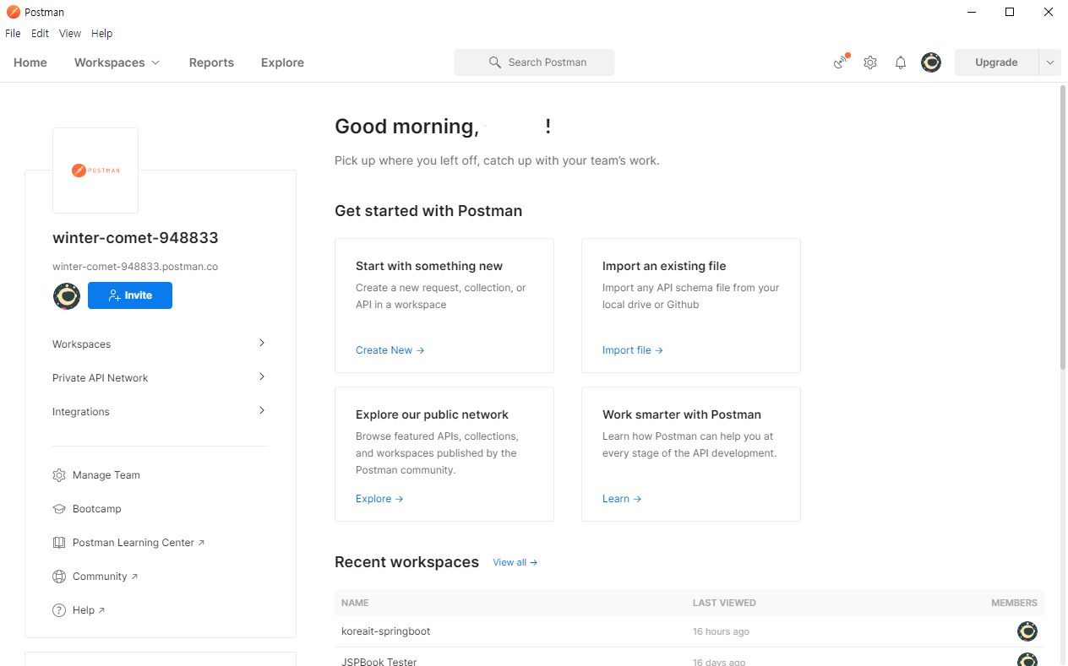This screenshot has width=1068, height=666.
Task: Click the Explore our public network card title
Action: [432, 414]
